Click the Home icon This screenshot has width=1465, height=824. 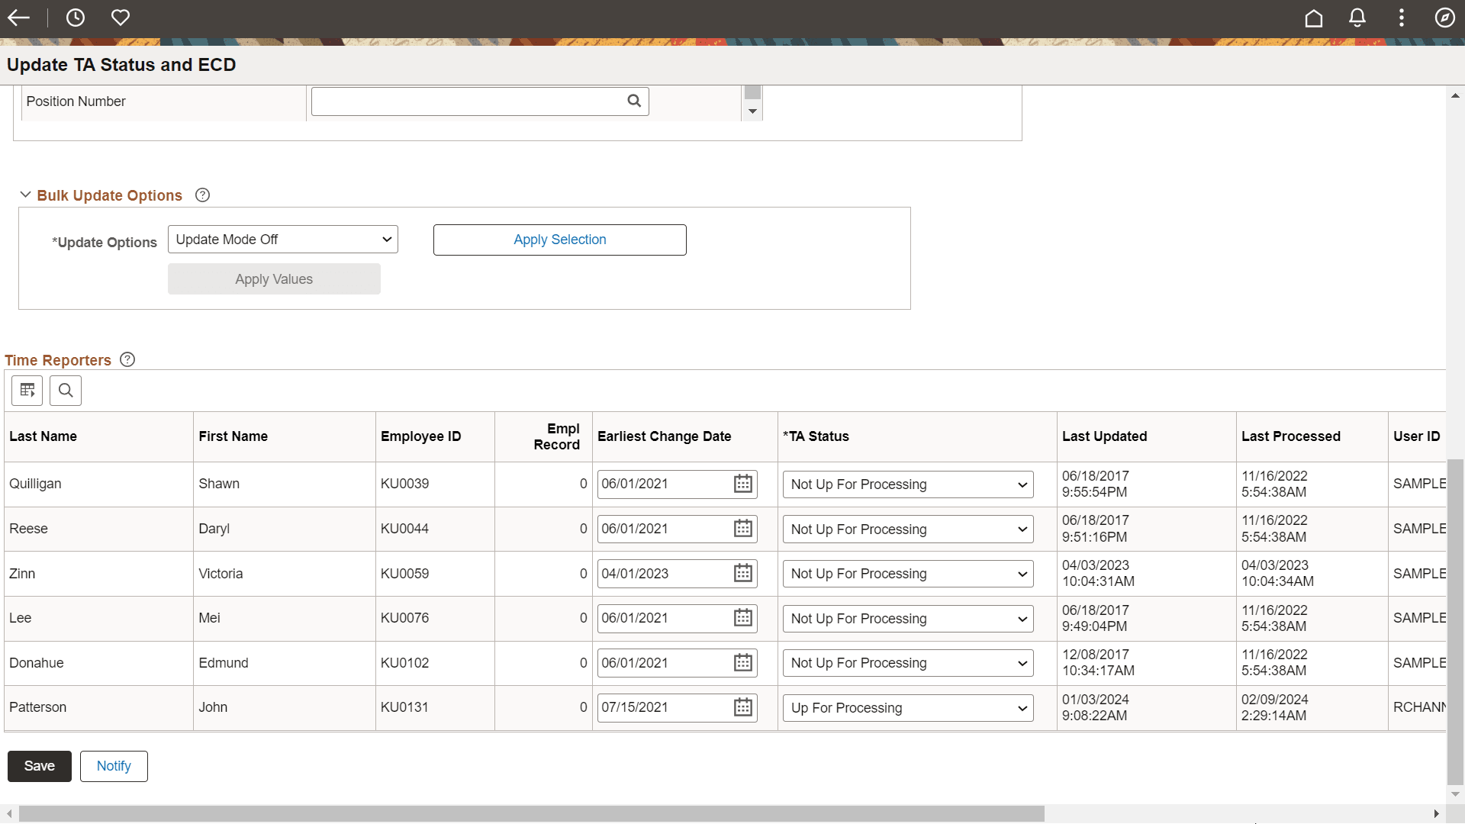pos(1313,18)
